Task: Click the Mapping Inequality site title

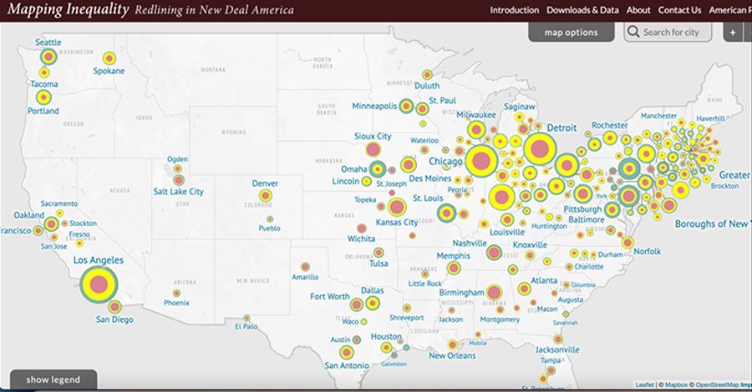Action: tap(69, 9)
